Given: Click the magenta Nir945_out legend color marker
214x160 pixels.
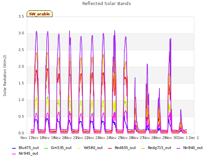Looking at the screenshot, I should [14, 154].
